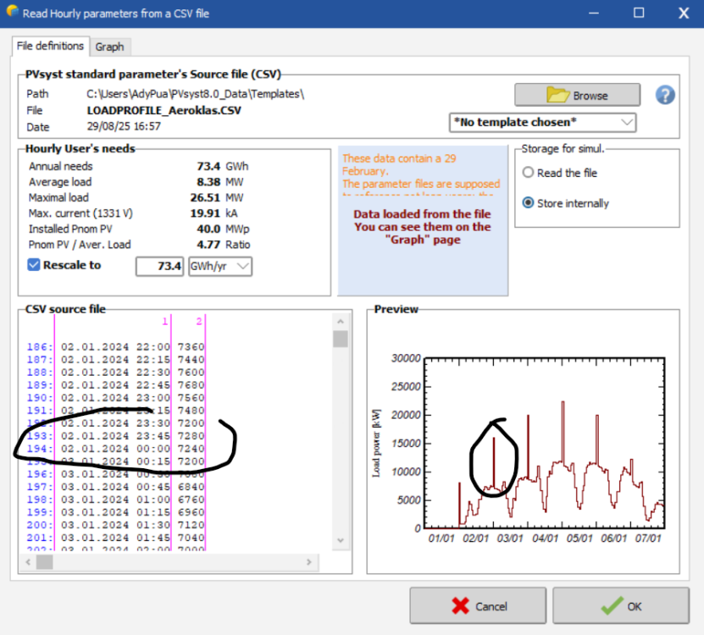Close the Read Hourly parameters dialog

coord(683,14)
